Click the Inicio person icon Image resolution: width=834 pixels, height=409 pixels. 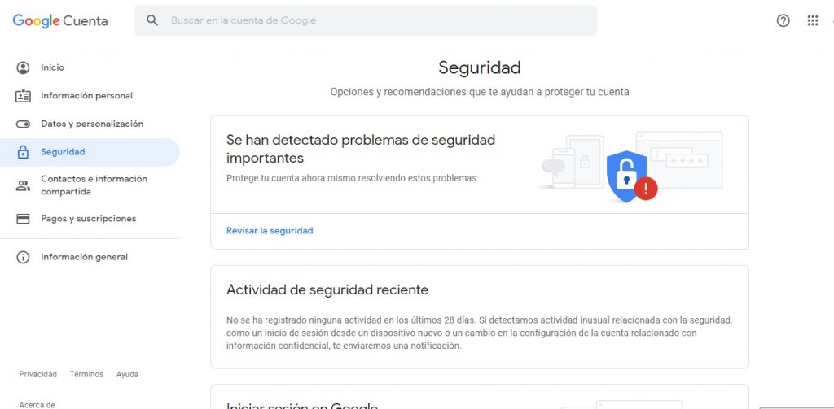(x=23, y=67)
